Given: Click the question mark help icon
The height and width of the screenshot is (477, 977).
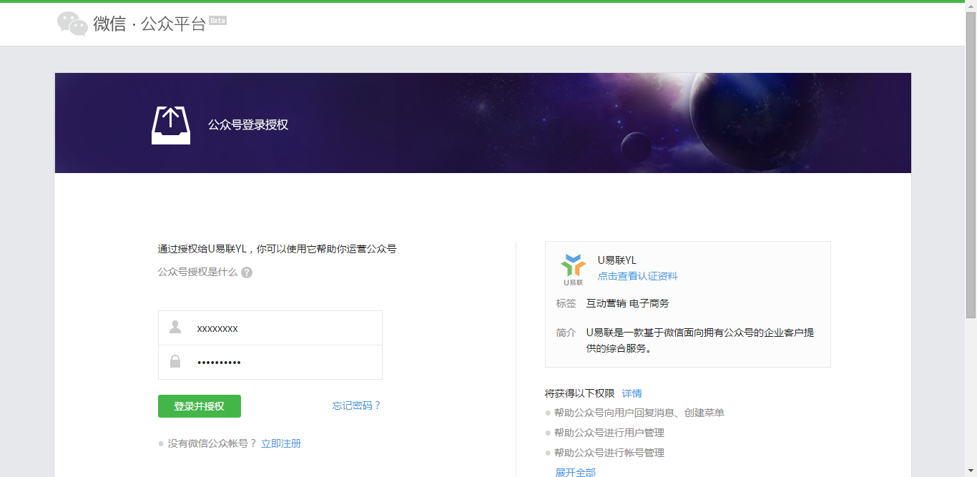Looking at the screenshot, I should click(247, 272).
